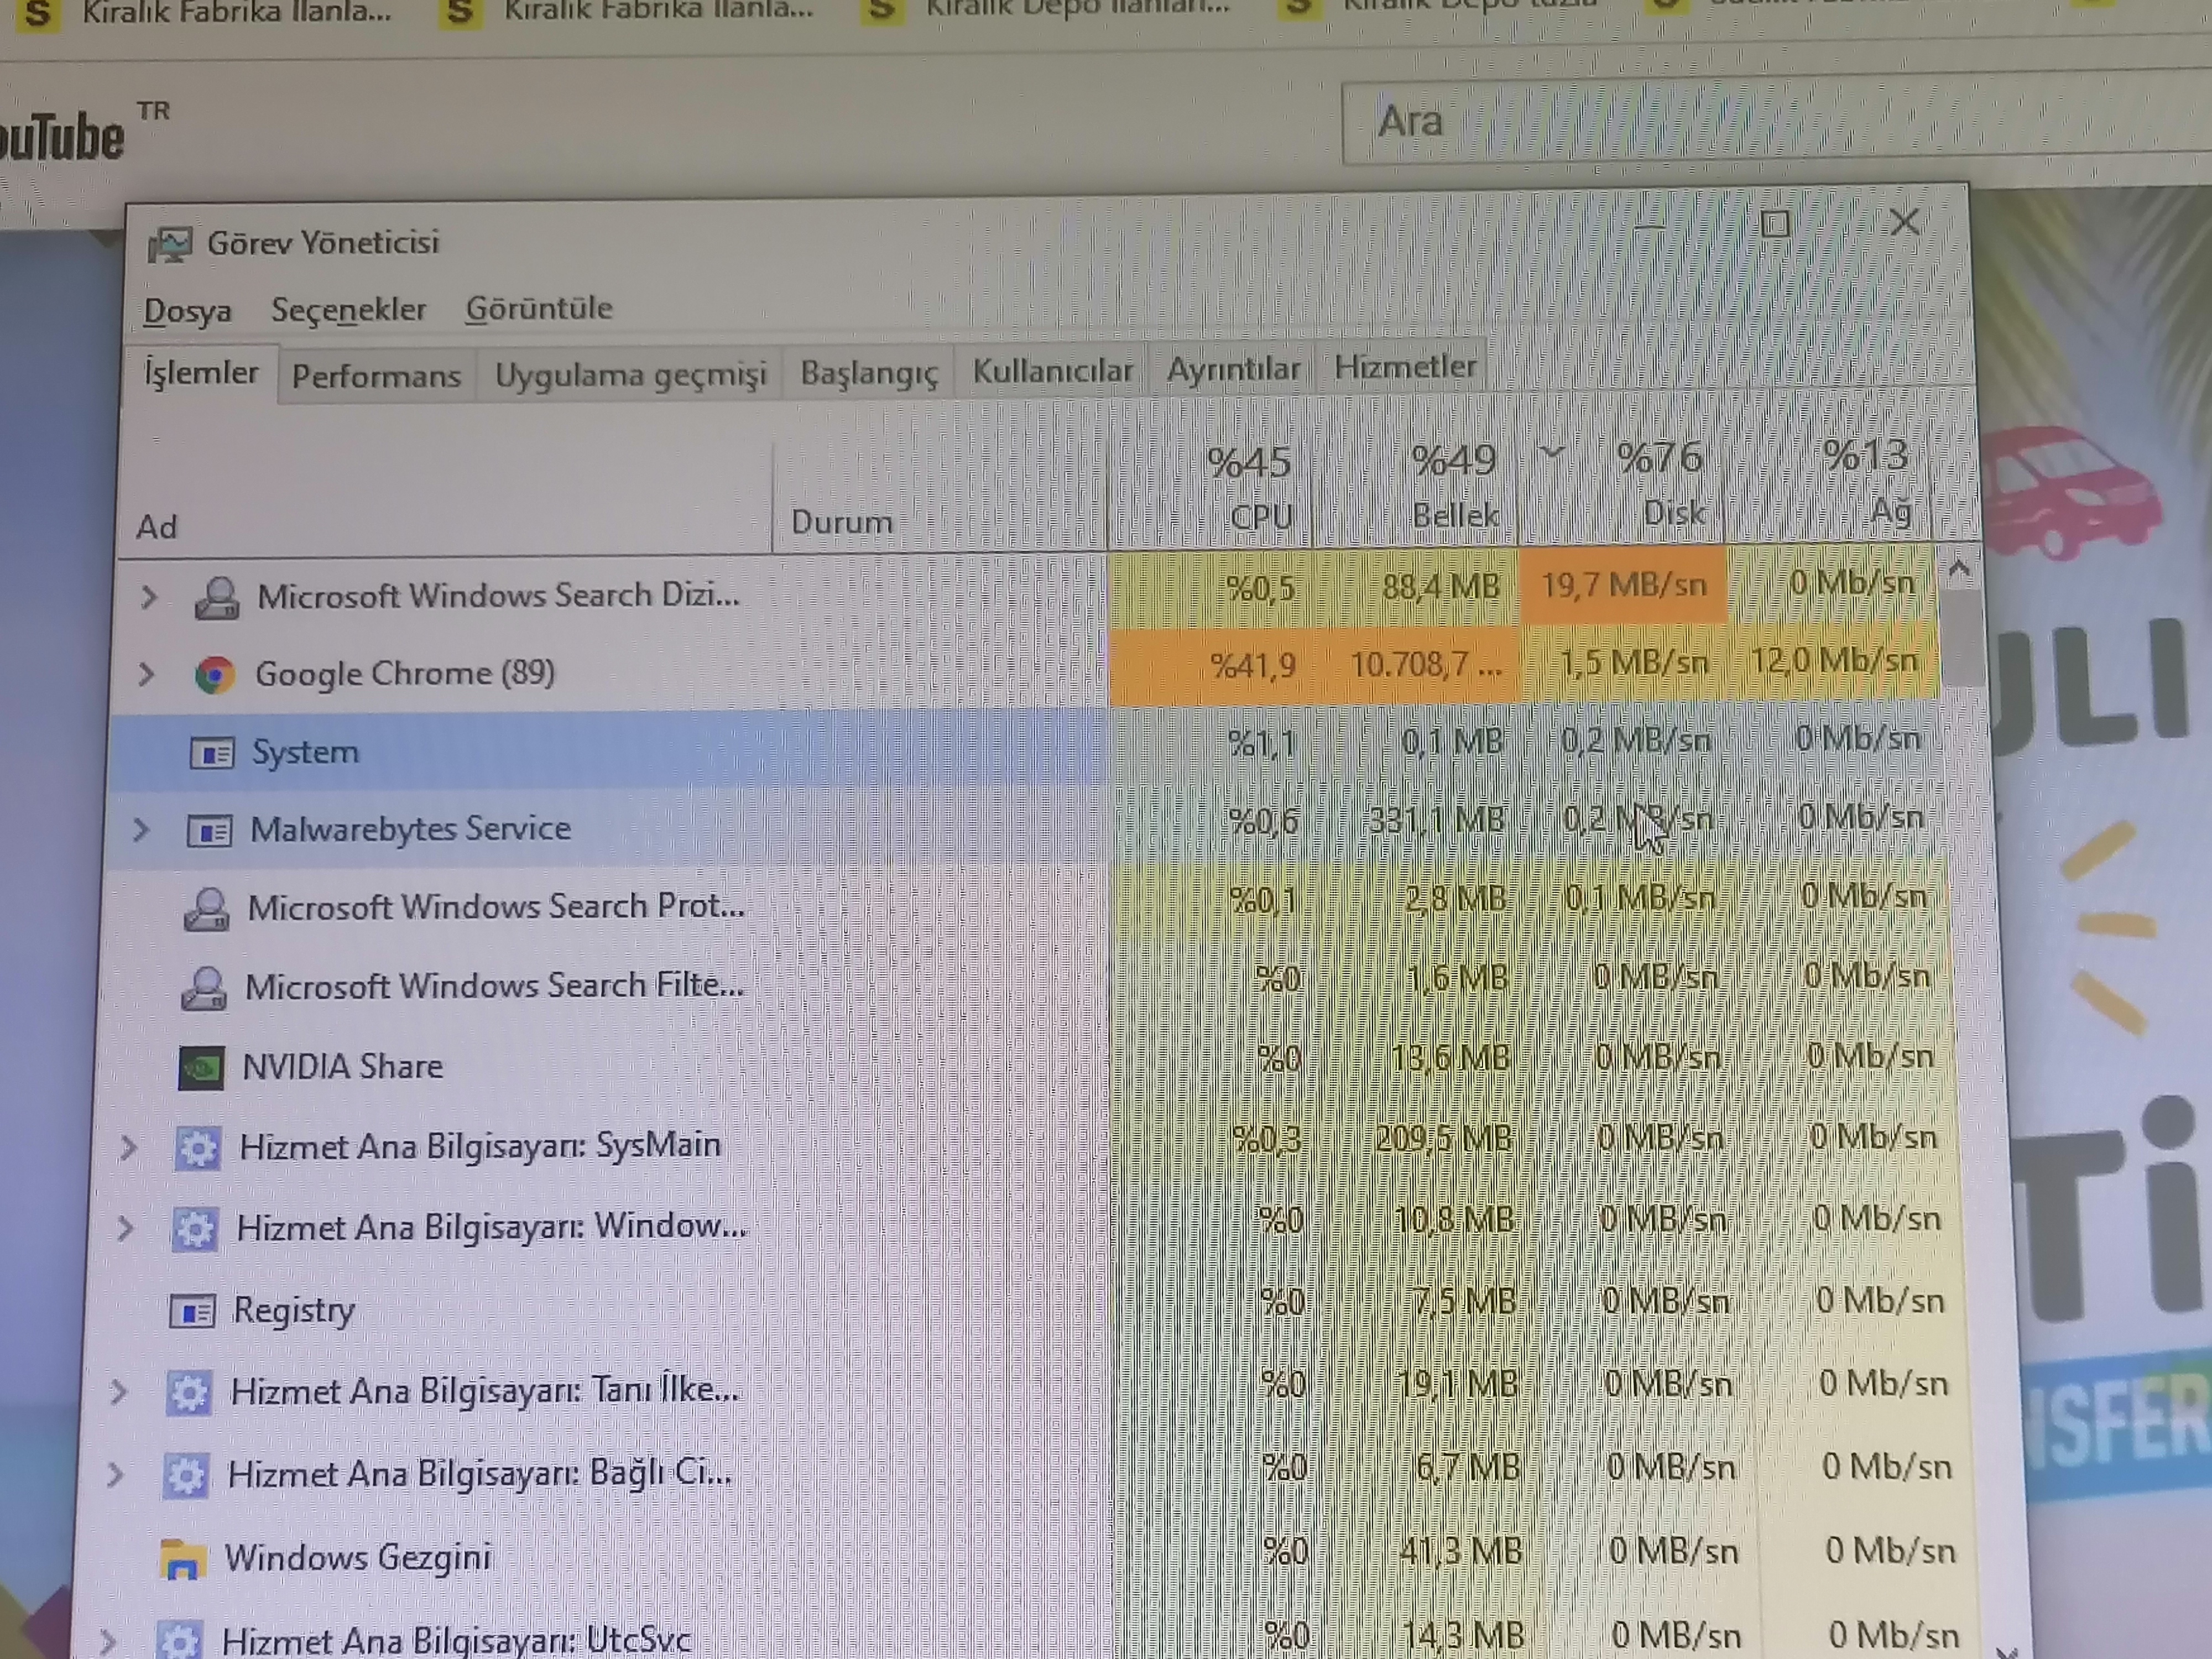Switch to the Performans tab
This screenshot has width=2212, height=1659.
[376, 376]
